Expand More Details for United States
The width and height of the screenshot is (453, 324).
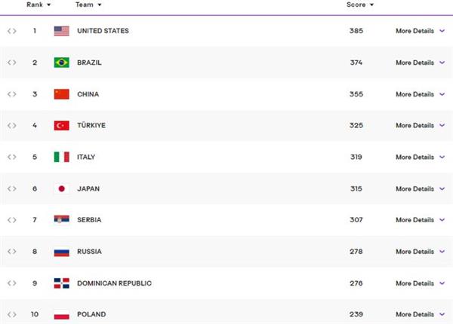point(420,31)
